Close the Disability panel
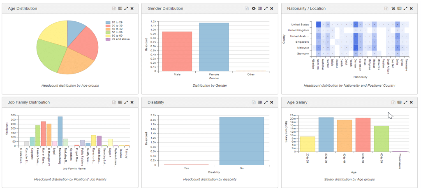This screenshot has width=421, height=189. [x=272, y=102]
